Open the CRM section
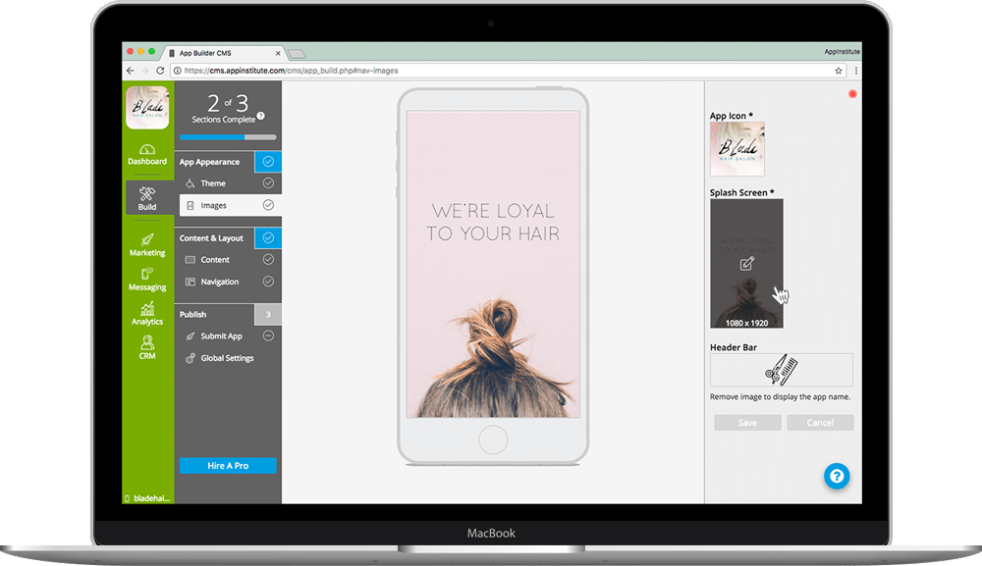Viewport: 982px width, 566px height. click(147, 347)
